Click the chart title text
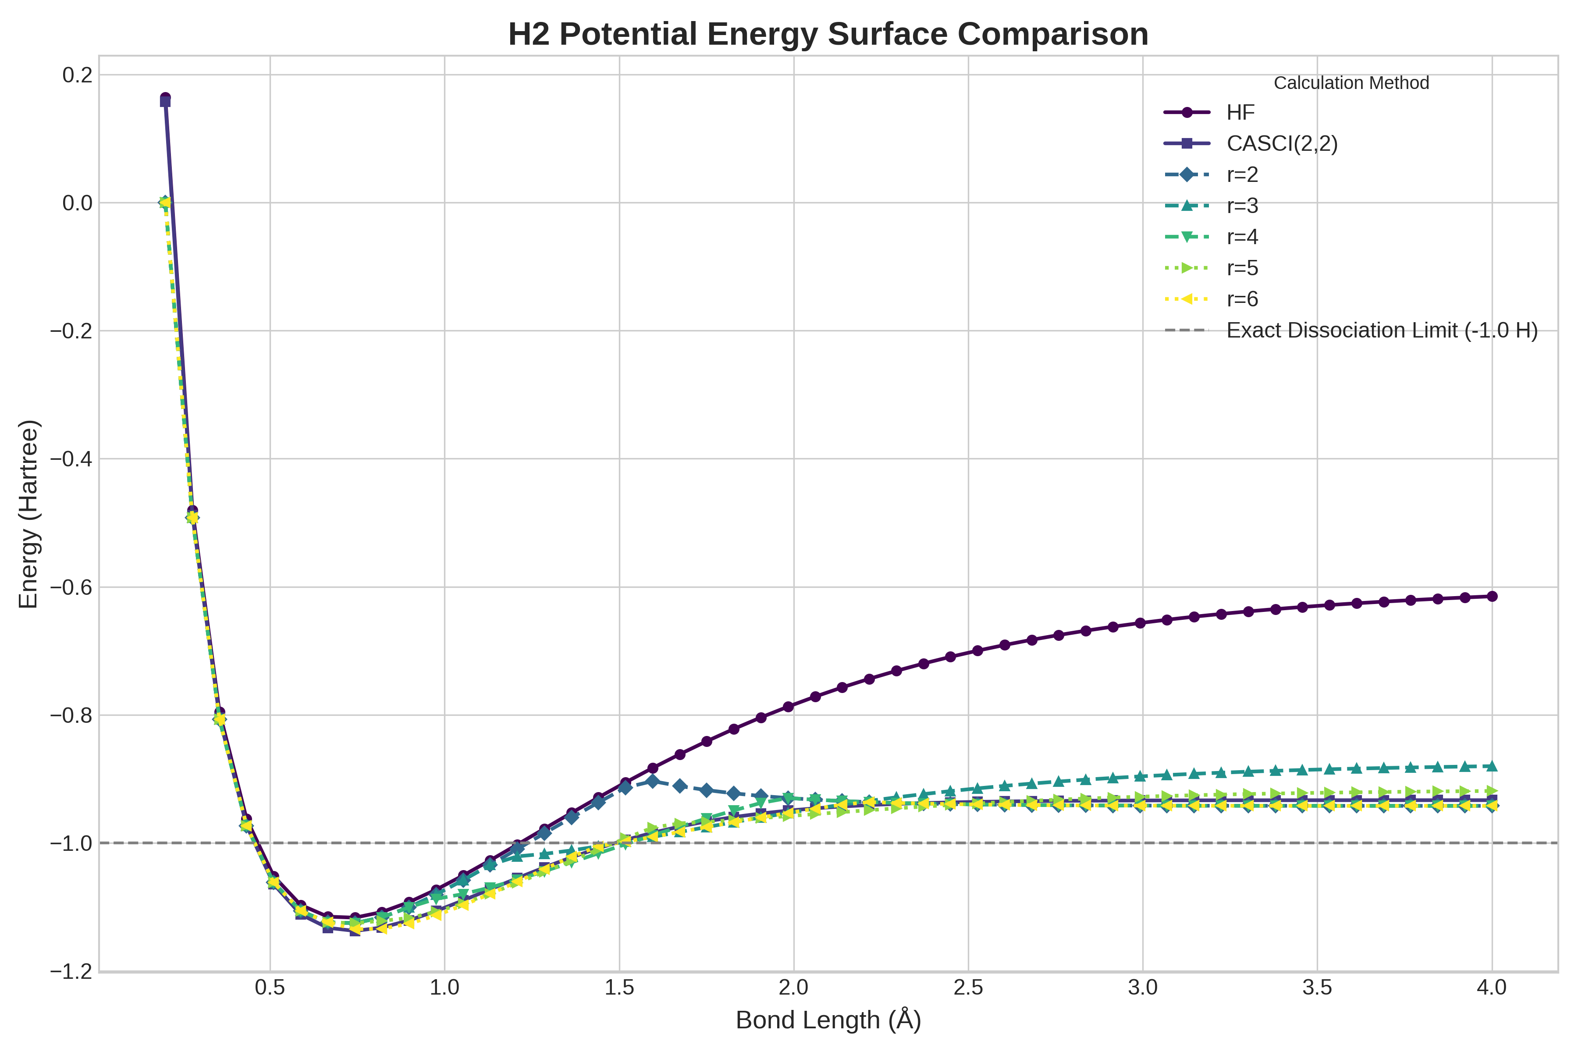This screenshot has height=1052, width=1578. click(x=828, y=34)
